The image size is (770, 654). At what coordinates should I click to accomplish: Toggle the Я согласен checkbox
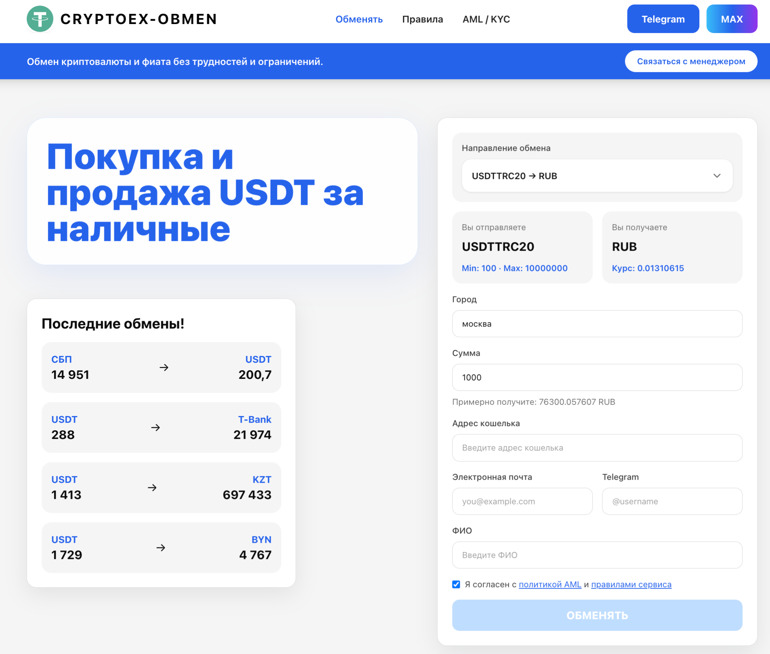point(456,584)
